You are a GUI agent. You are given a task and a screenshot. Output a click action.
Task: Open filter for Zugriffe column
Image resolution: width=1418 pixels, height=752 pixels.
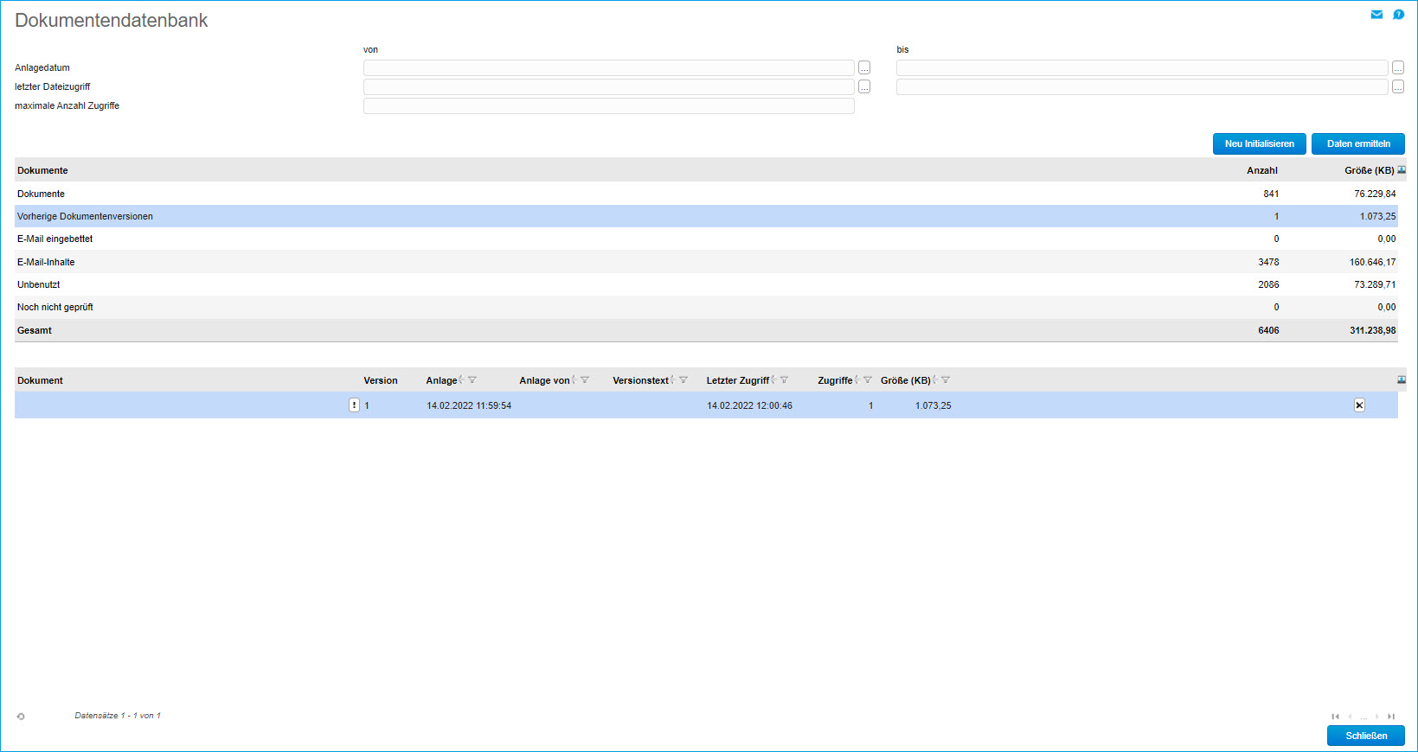tap(868, 380)
